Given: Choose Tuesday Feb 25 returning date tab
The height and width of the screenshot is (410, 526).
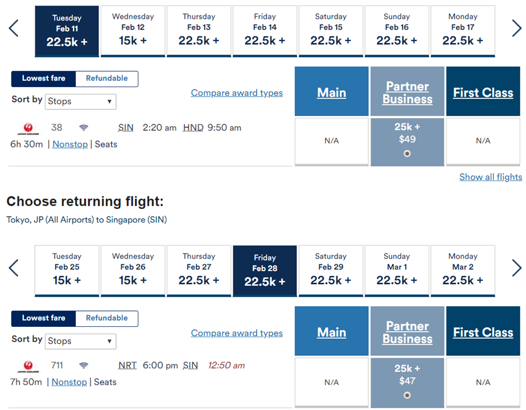Looking at the screenshot, I should point(67,270).
